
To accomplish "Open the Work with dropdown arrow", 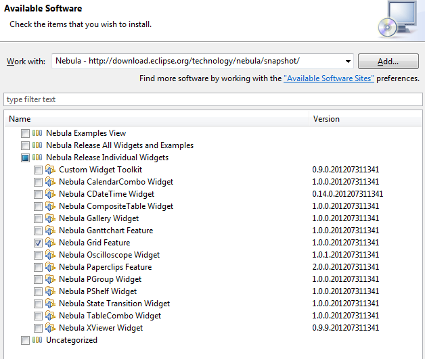I will tap(348, 62).
